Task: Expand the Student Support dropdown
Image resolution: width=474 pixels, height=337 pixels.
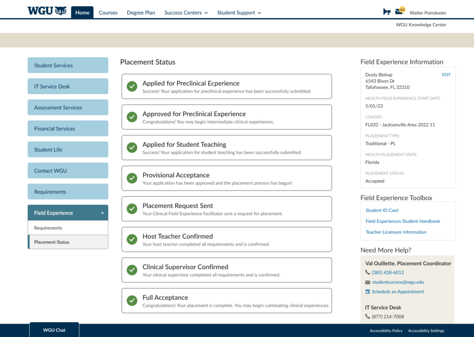Action: coord(239,13)
